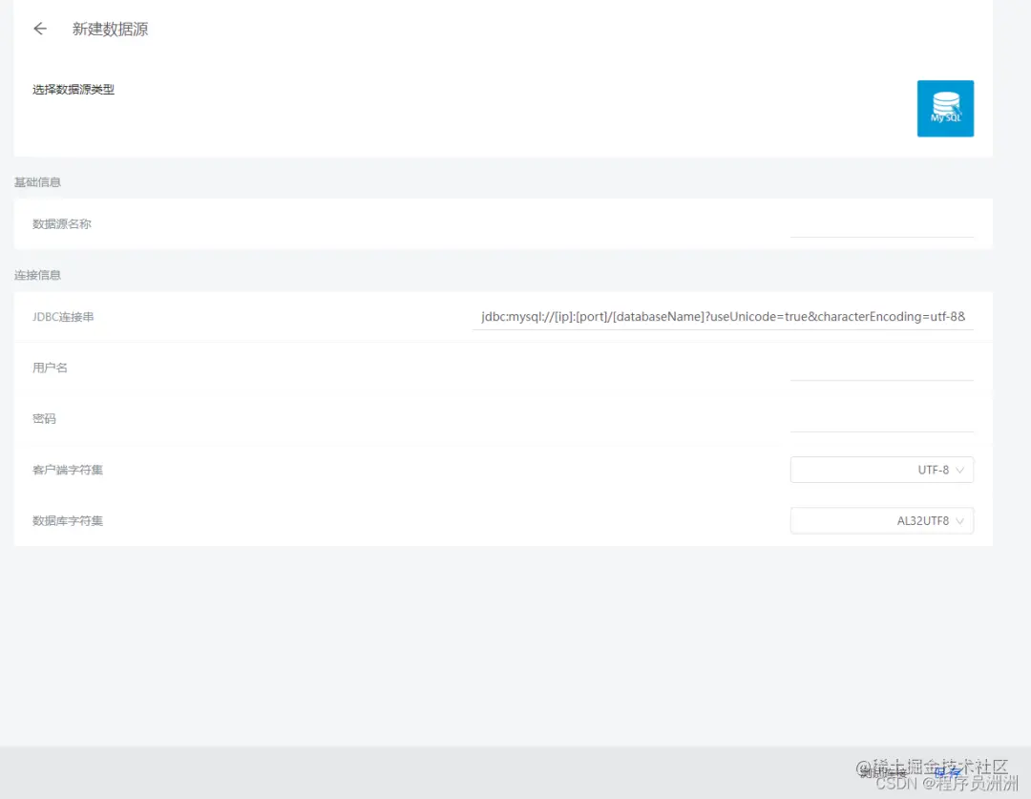The height and width of the screenshot is (799, 1031).
Task: Click the 数据源名称 field label
Action: pos(62,224)
